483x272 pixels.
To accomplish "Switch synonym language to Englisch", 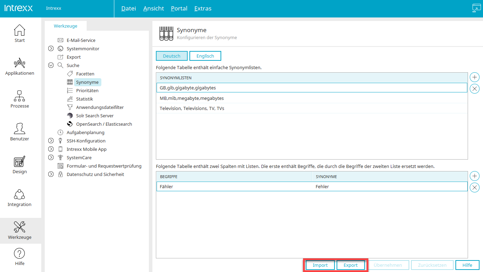I will tap(205, 56).
